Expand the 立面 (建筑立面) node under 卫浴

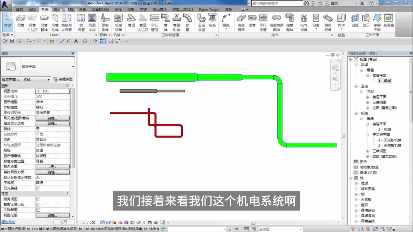pos(368,108)
